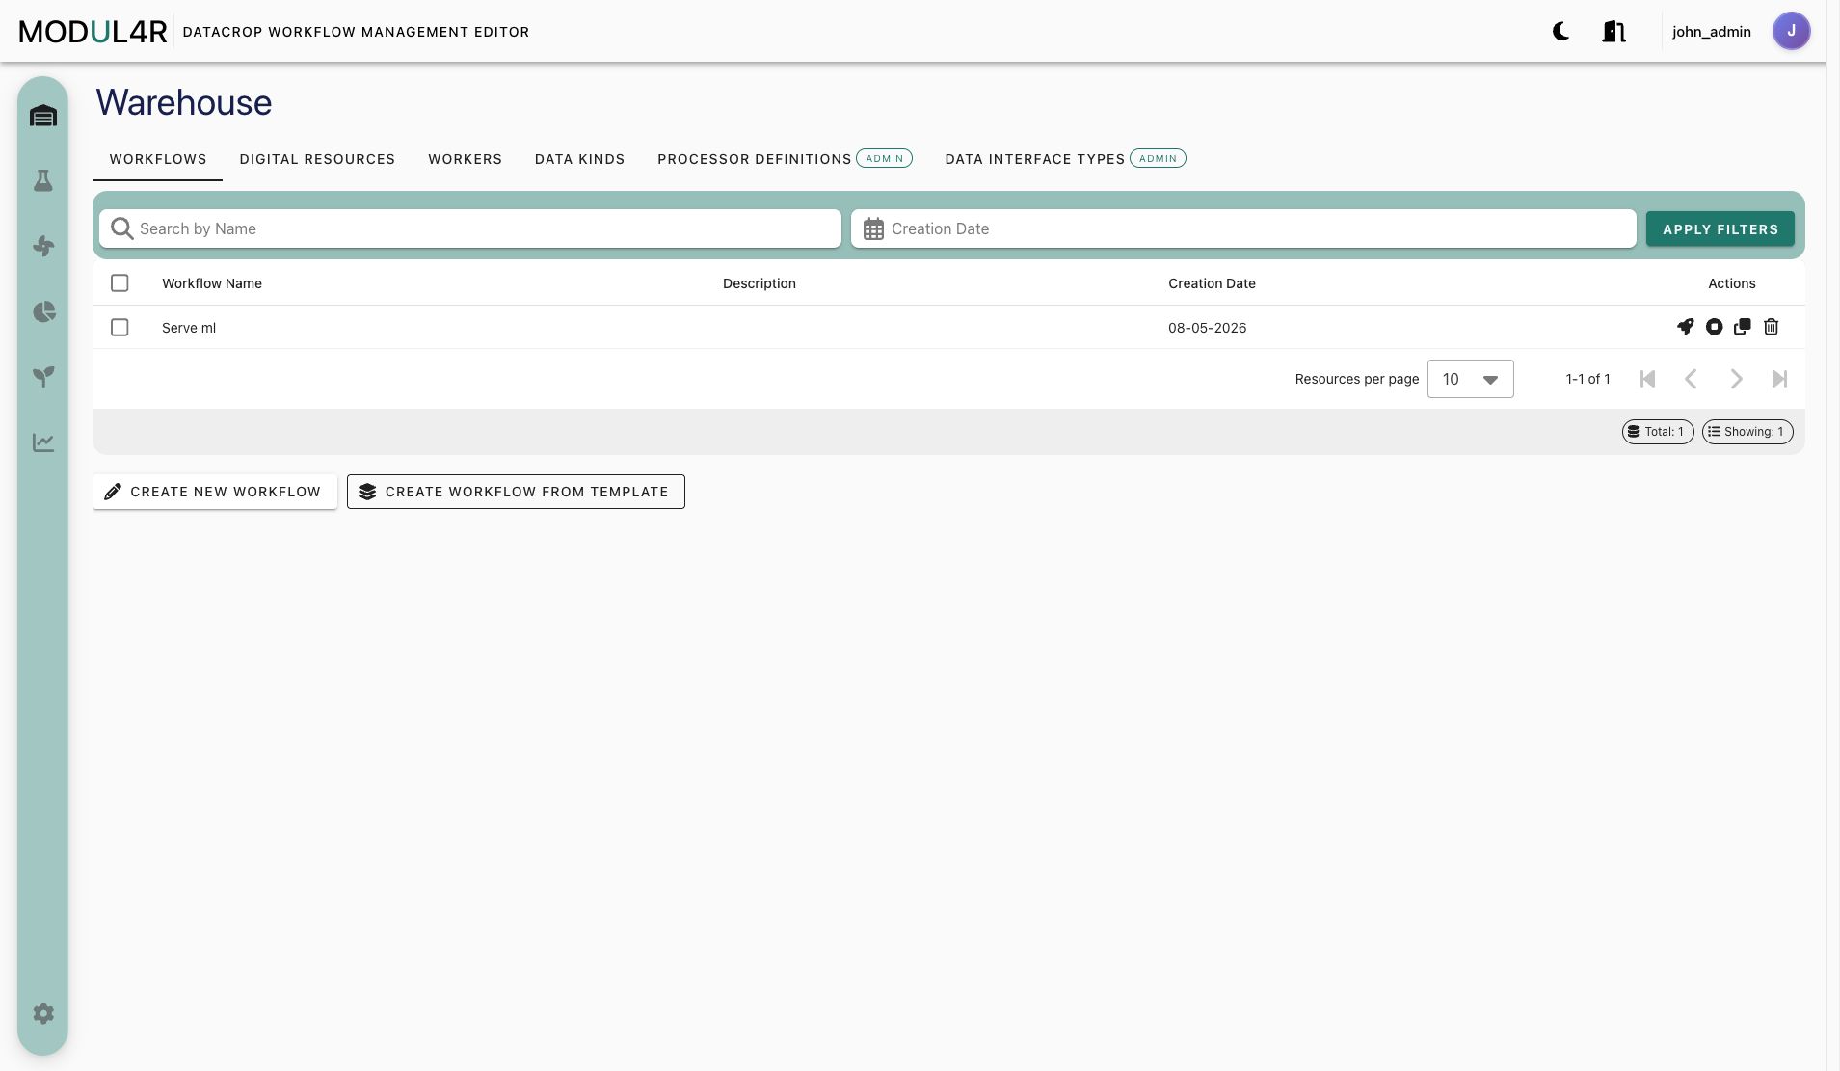Click the 1-1 of 1 pagination text
This screenshot has width=1840, height=1071.
point(1587,379)
